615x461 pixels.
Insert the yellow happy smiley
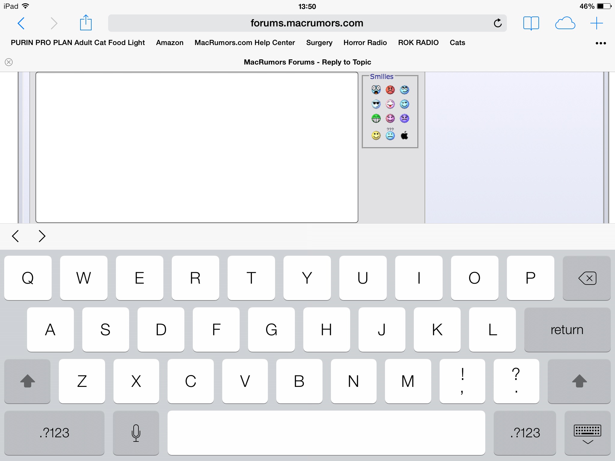tap(376, 135)
